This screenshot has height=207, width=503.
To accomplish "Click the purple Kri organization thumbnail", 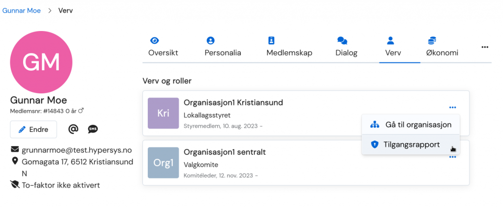I will 163,113.
